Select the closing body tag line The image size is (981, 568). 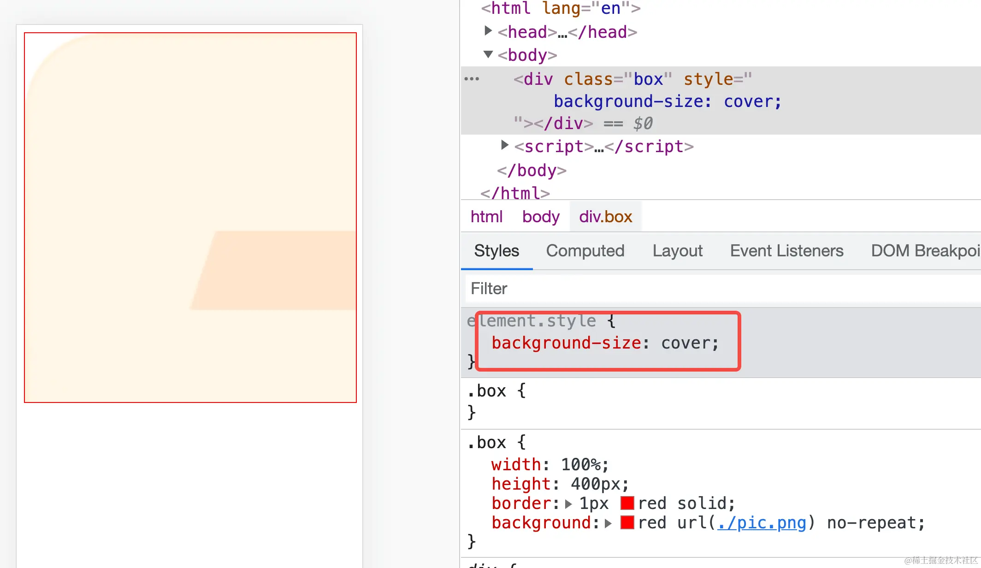(532, 171)
